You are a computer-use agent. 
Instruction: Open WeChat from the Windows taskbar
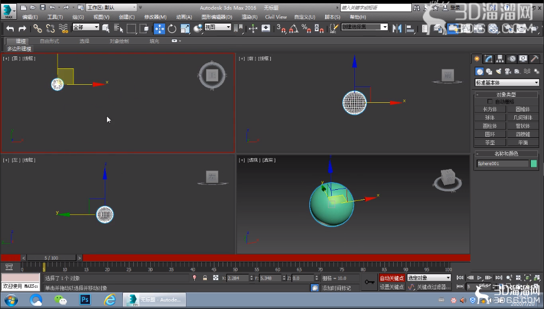tap(60, 300)
